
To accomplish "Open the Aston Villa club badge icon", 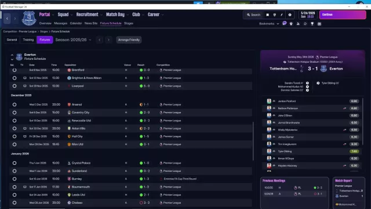I will click(x=69, y=128).
